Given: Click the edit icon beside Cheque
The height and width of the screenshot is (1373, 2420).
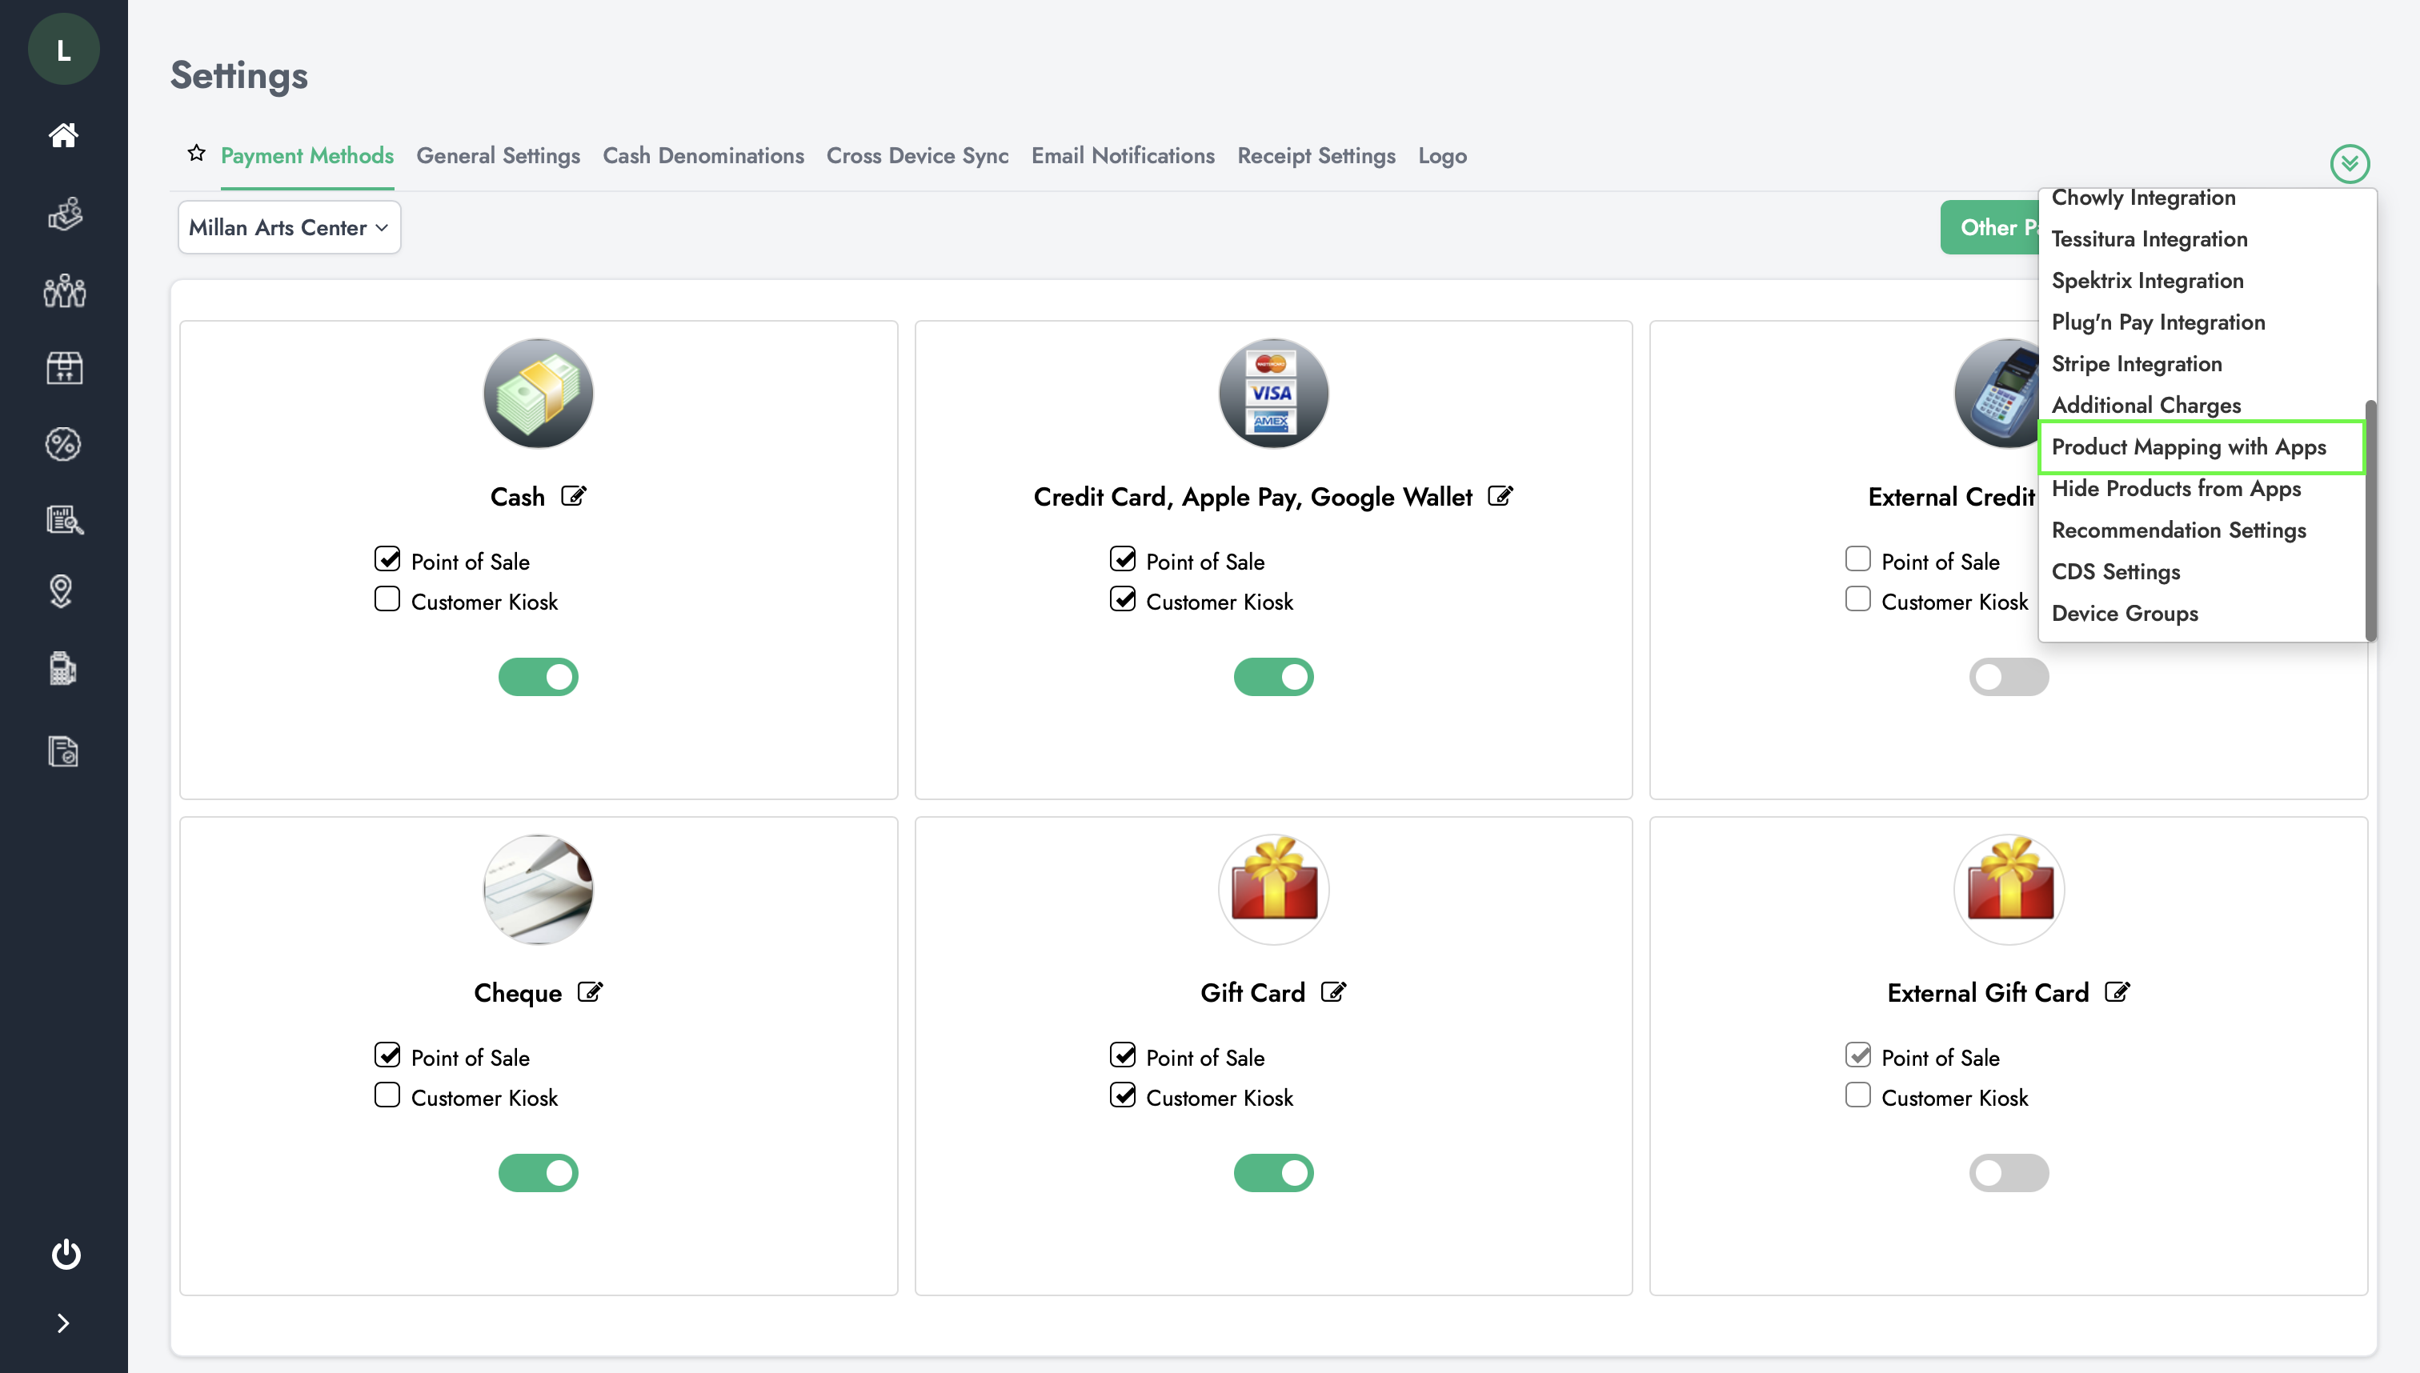Looking at the screenshot, I should click(590, 992).
